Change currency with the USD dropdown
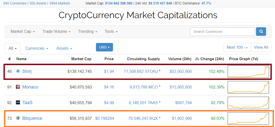The image size is (275, 127). [x=104, y=47]
